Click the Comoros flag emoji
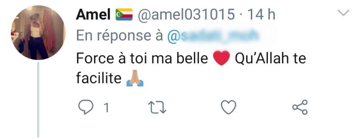The height and width of the screenshot is (139, 357). (124, 14)
